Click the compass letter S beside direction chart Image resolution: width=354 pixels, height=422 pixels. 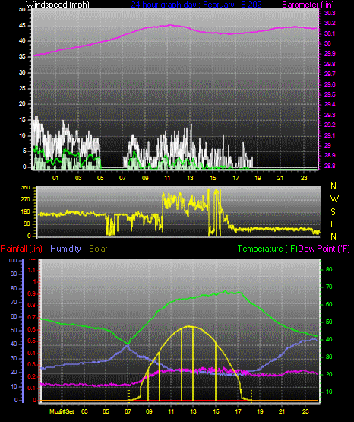tap(333, 212)
